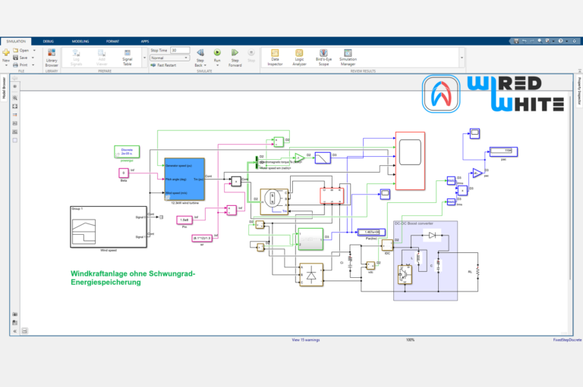The image size is (583, 387).
Task: Expand the Review Results gallery arrow
Action: (x=462, y=58)
